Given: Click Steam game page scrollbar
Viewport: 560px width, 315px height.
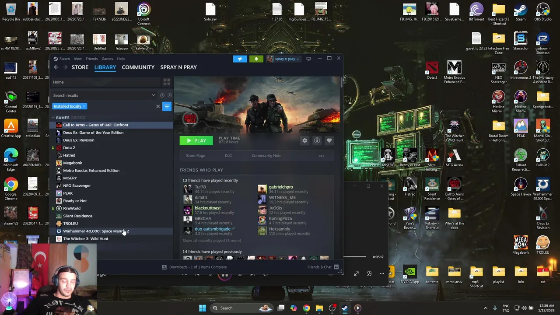Looking at the screenshot, I should 341,83.
